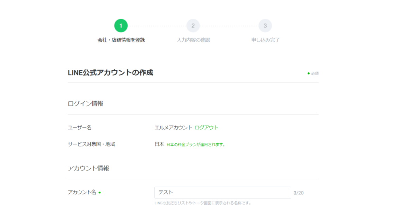Click the step 2 circle indicator
The width and height of the screenshot is (397, 209).
point(193,26)
